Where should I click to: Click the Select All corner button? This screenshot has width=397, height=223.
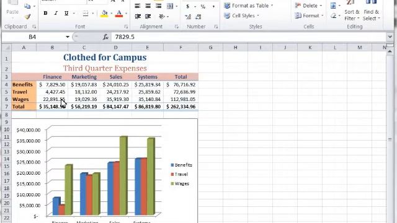(x=7, y=48)
